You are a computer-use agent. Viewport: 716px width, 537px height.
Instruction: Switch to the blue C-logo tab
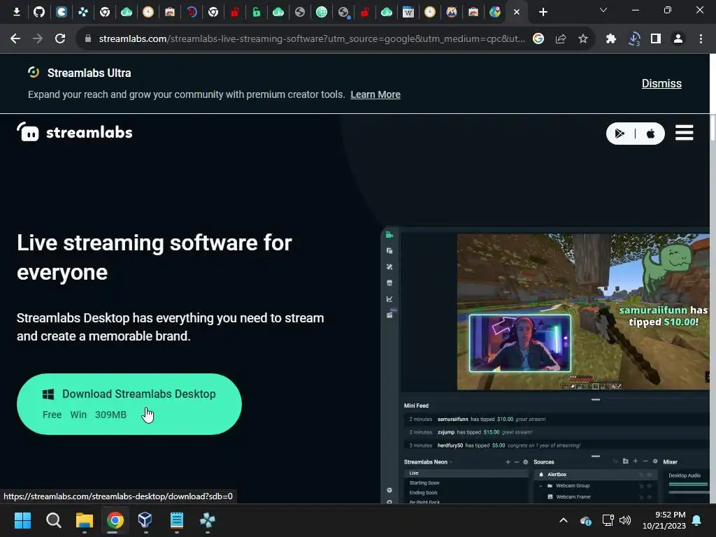coord(62,12)
